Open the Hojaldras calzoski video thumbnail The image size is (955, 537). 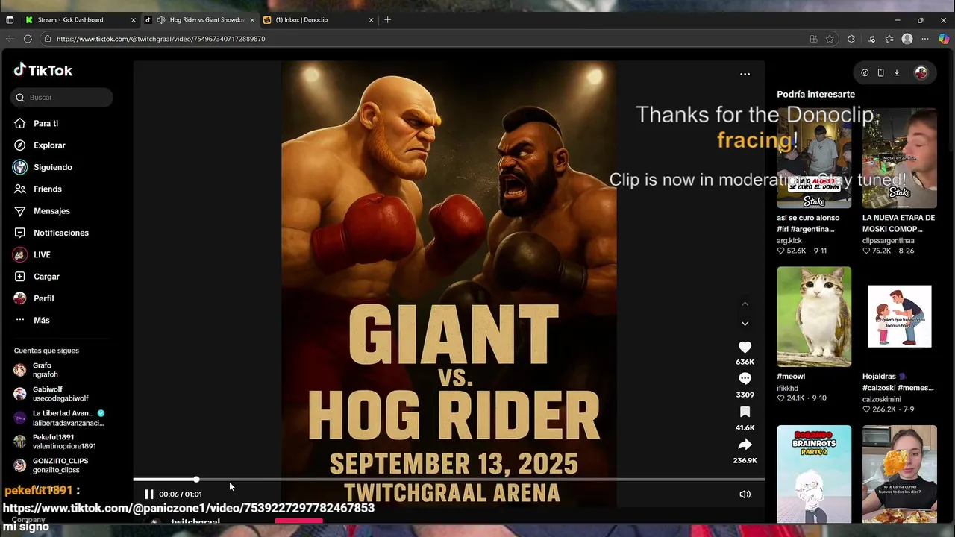(900, 316)
